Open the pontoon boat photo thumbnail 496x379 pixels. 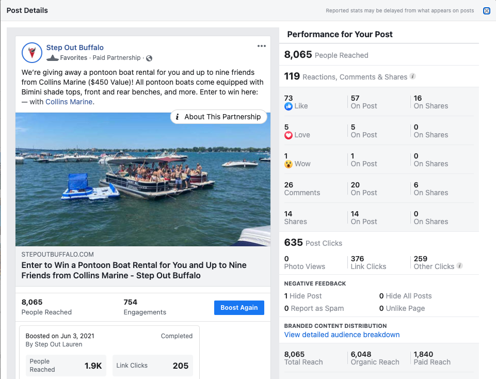143,179
